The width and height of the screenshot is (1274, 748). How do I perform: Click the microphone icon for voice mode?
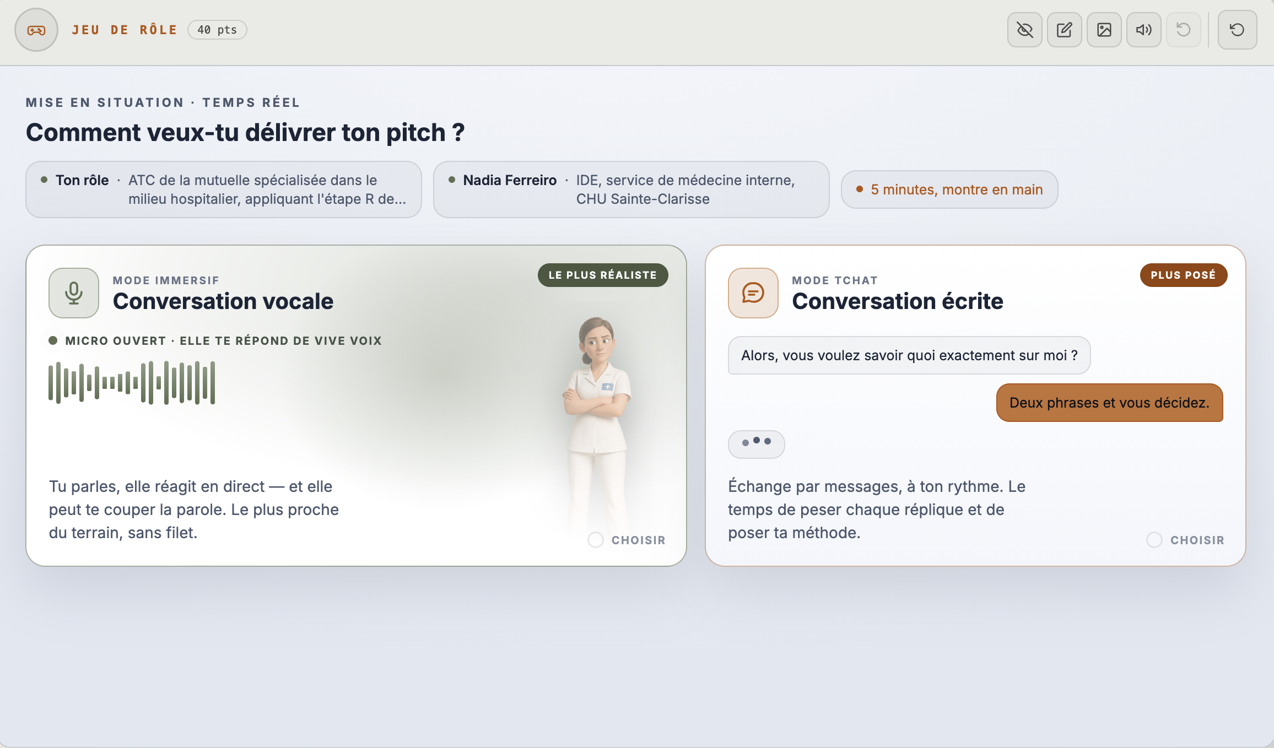point(74,293)
